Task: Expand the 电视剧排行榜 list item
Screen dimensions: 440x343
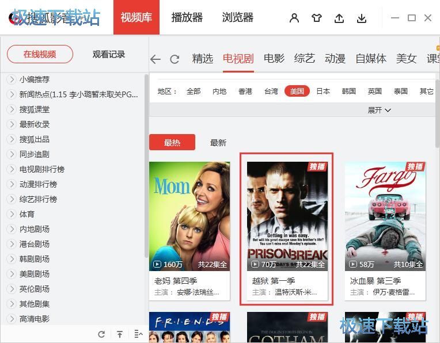Action: pos(11,169)
